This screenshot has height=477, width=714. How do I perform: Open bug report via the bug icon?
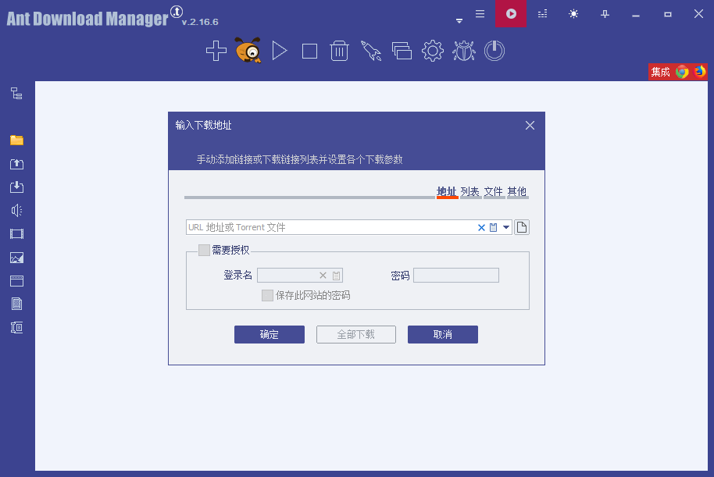[x=463, y=50]
